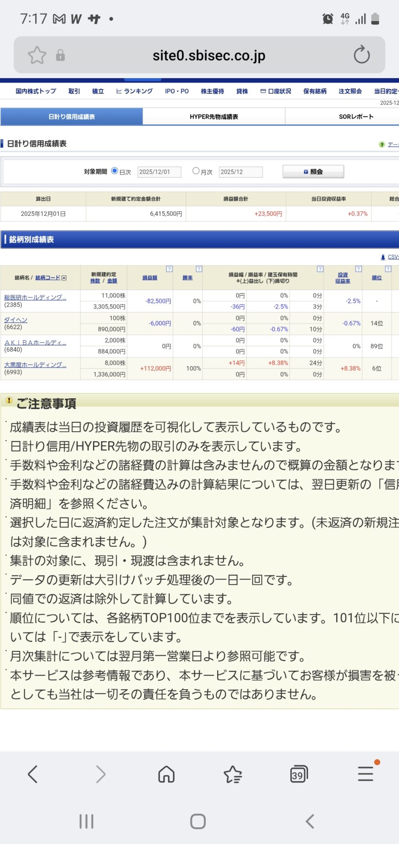
Task: Open 大黒屋ホールディング stock link
Action: pyautogui.click(x=35, y=365)
